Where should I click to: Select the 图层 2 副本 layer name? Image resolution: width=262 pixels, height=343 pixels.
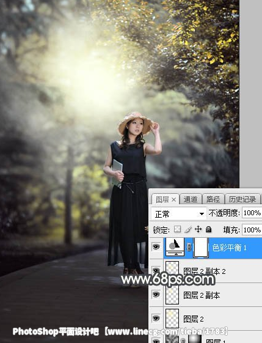pos(202,295)
